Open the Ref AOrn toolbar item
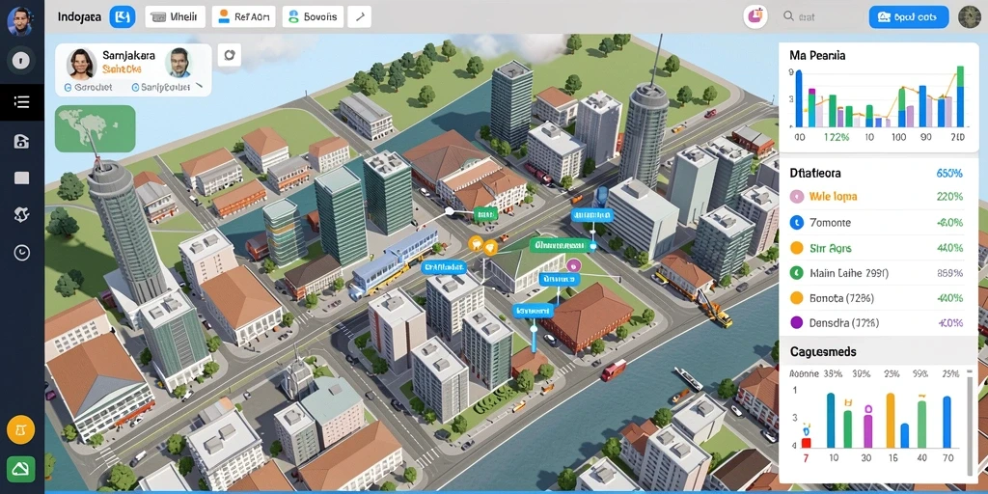Screen dimensions: 988x494 (242, 17)
